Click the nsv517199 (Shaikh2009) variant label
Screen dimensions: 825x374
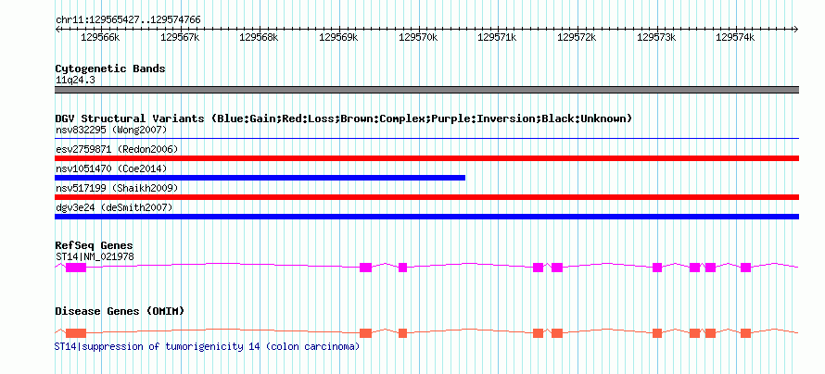117,188
